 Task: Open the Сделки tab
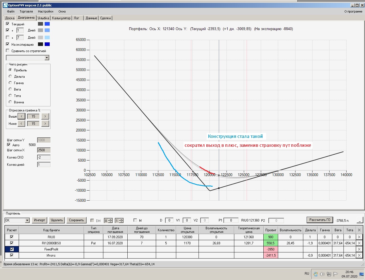pos(106,18)
